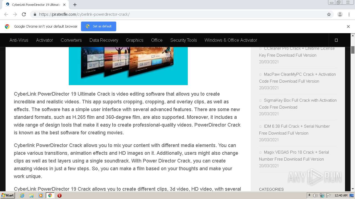Click the CATEGORIES sidebar heading
This screenshot has height=199, width=355.
pyautogui.click(x=271, y=189)
